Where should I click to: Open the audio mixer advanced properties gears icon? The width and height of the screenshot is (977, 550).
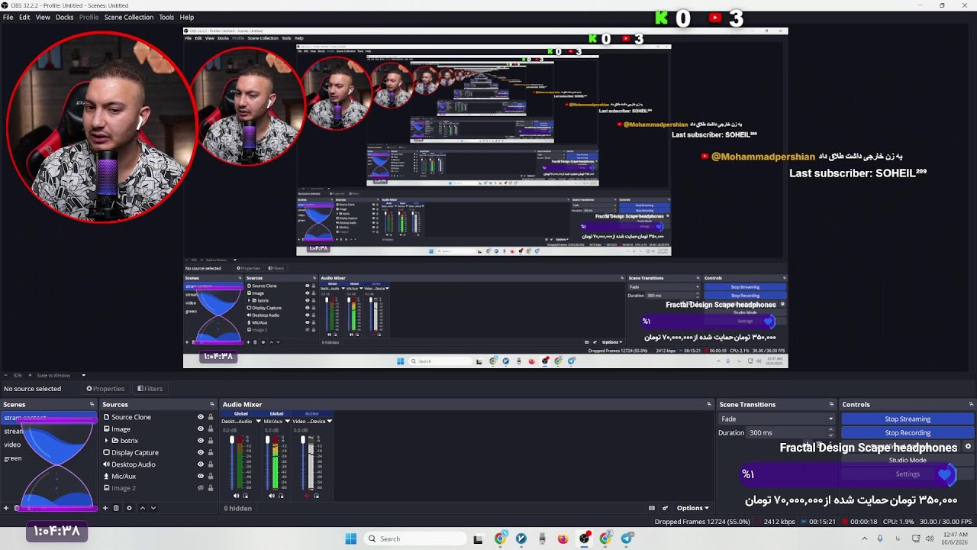point(665,508)
